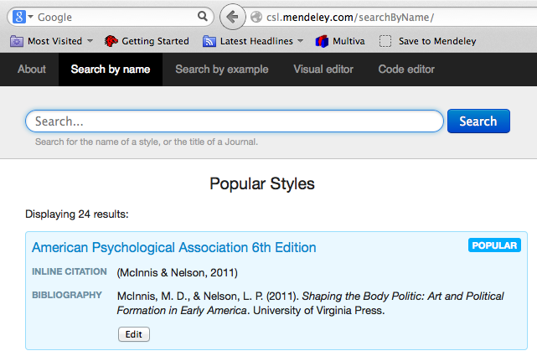Open the About page
Viewport: 537px width, 356px height.
[x=31, y=70]
